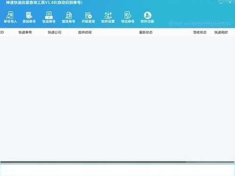This screenshot has height=176, width=235.
Task: Select the 生成单号 generate number icon
Action: point(49,17)
